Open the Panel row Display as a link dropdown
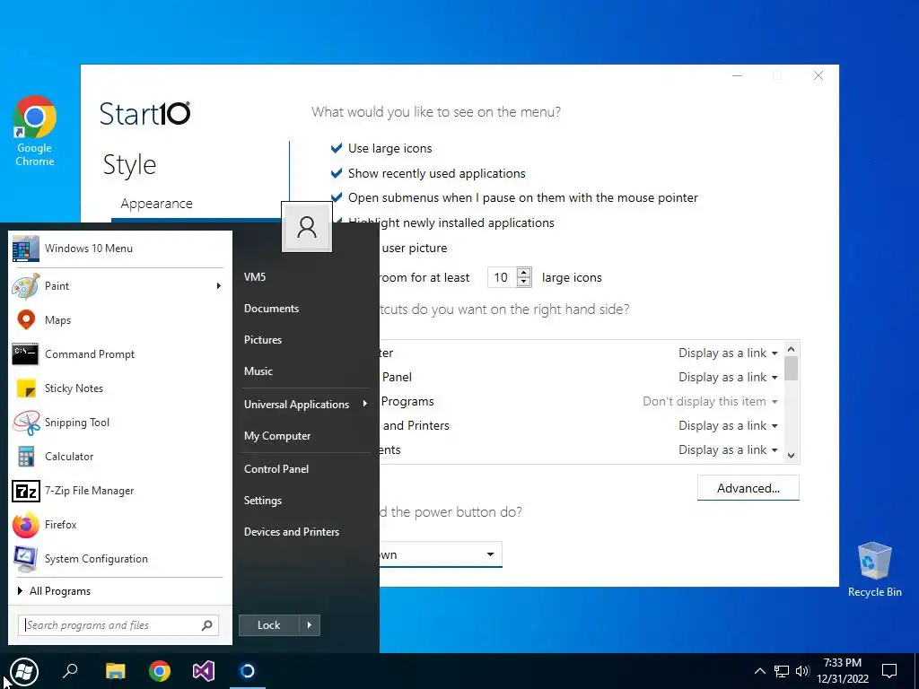 point(728,378)
